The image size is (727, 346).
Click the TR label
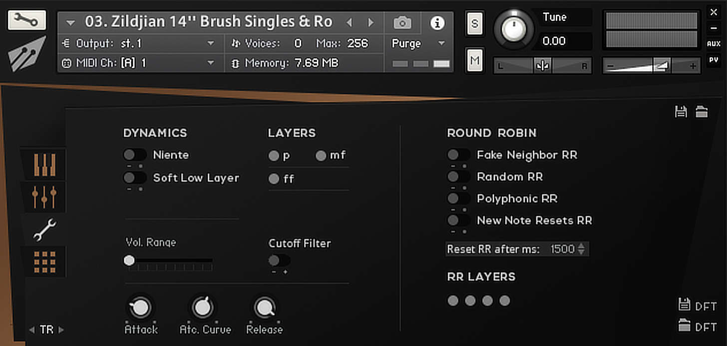click(x=46, y=330)
